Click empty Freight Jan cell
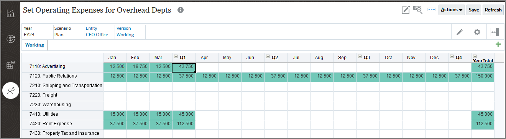506x139 pixels. pos(115,96)
